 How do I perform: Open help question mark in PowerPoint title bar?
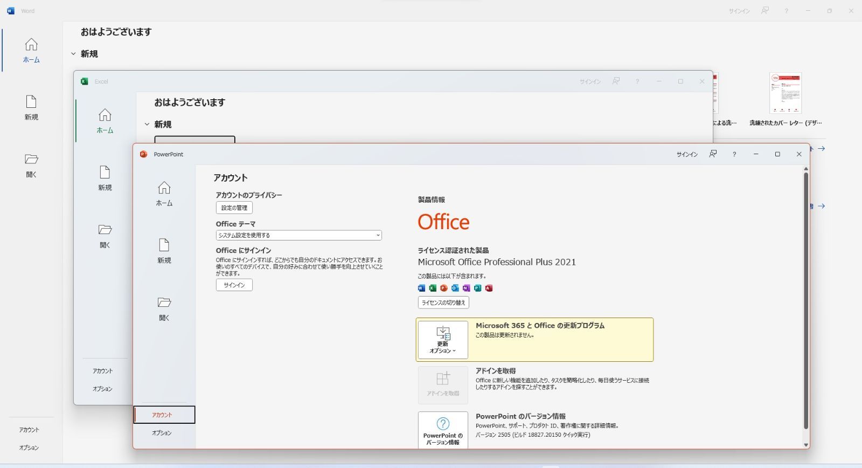point(734,154)
